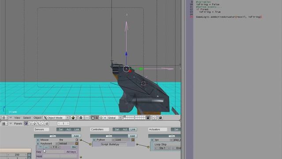Collapse the Python cont controller
This screenshot has height=159, width=282.
(x=133, y=140)
